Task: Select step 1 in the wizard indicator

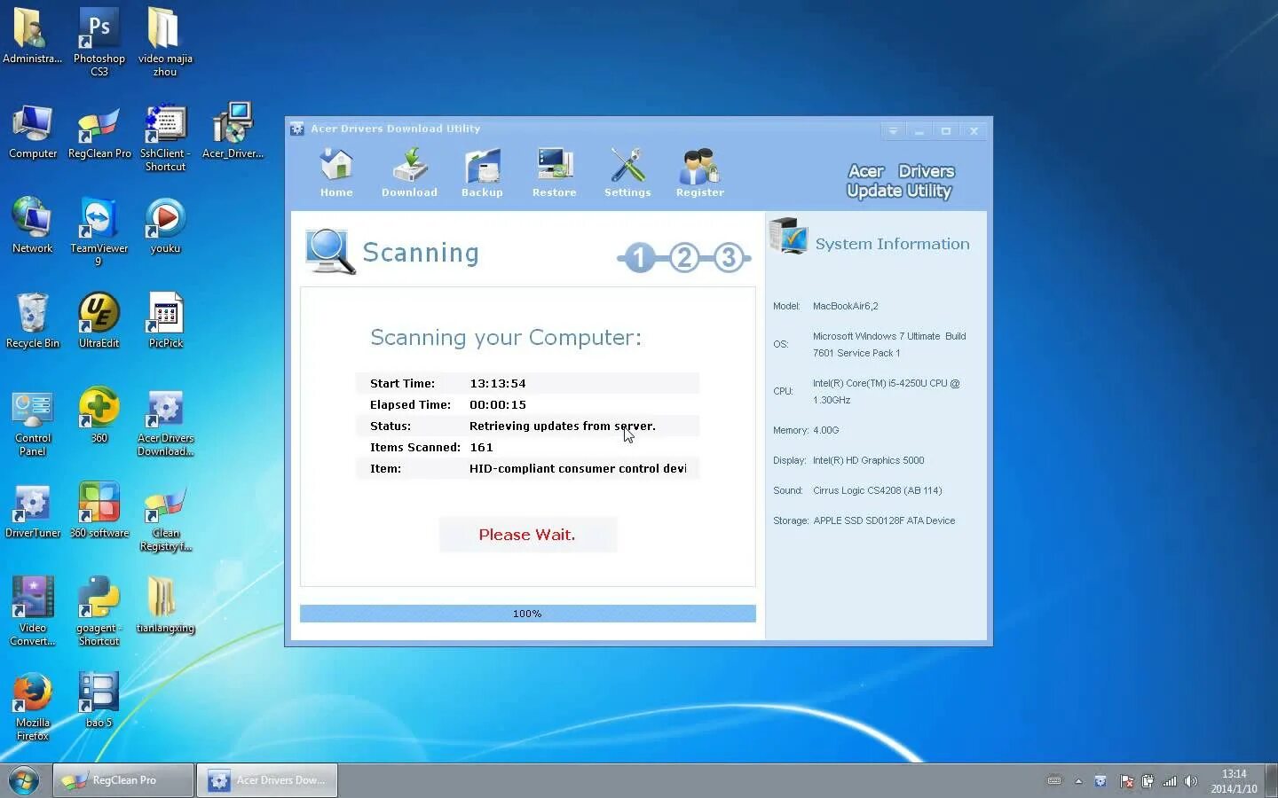Action: 639,258
